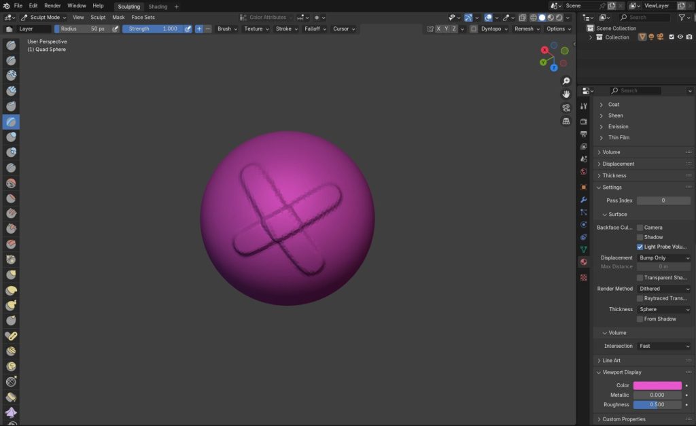
Task: Open the Render properties camera tab
Action: tap(583, 121)
